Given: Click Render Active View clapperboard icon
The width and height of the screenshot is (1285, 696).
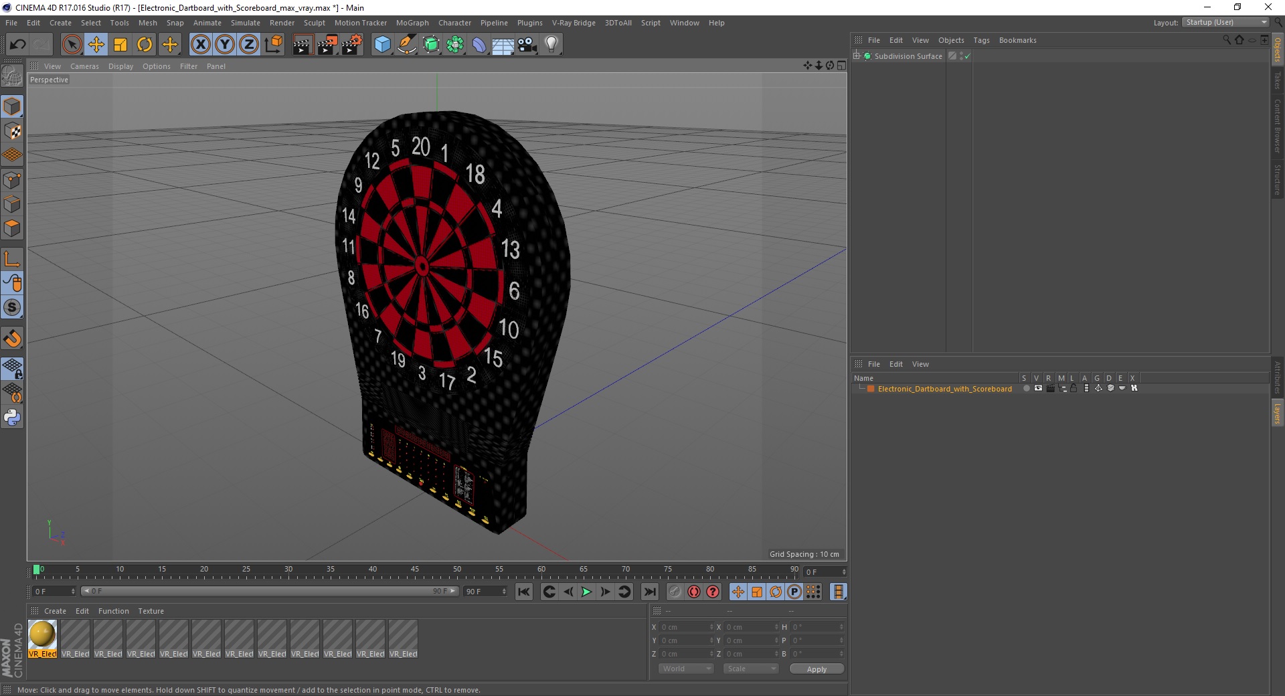Looking at the screenshot, I should tap(303, 45).
